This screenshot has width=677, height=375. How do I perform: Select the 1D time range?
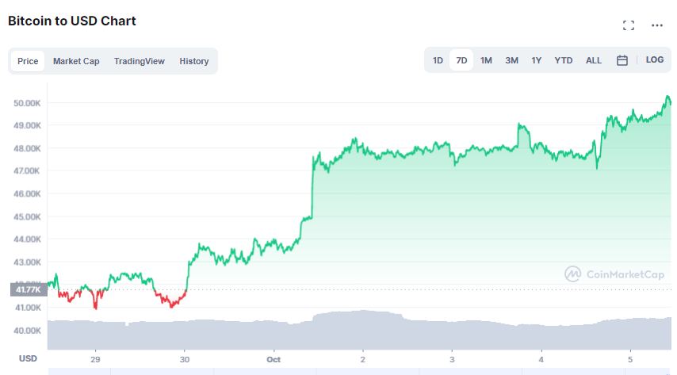click(438, 60)
